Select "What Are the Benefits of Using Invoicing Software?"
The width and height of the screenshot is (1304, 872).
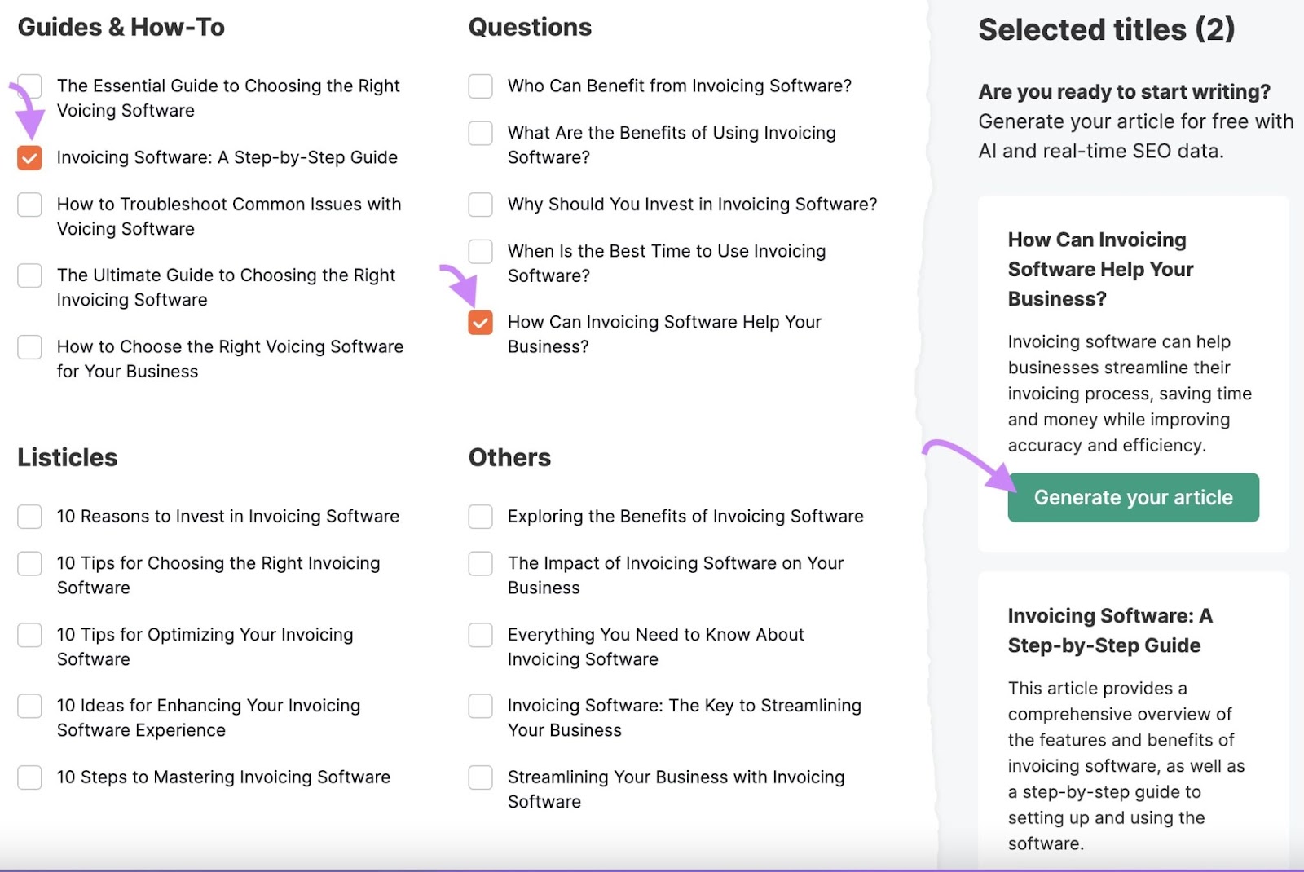pos(480,133)
